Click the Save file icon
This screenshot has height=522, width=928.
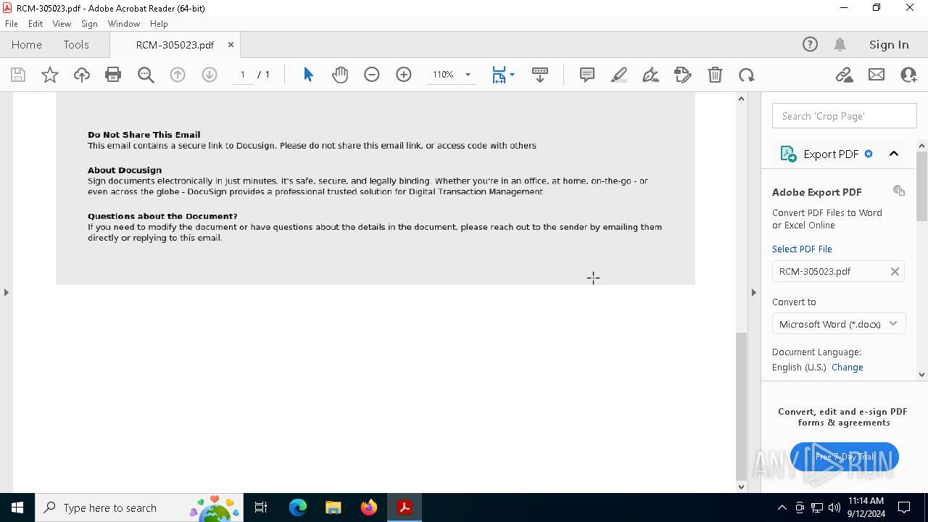pyautogui.click(x=18, y=75)
